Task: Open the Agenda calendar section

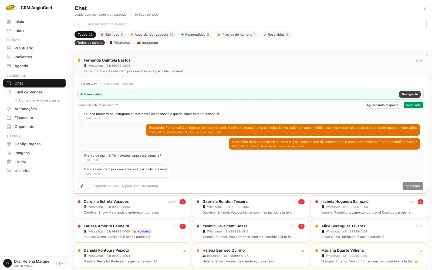Action: pyautogui.click(x=34, y=66)
